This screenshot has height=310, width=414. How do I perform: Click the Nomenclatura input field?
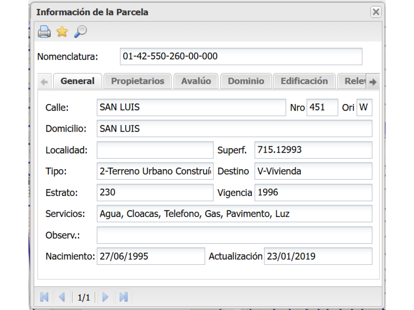coord(241,57)
